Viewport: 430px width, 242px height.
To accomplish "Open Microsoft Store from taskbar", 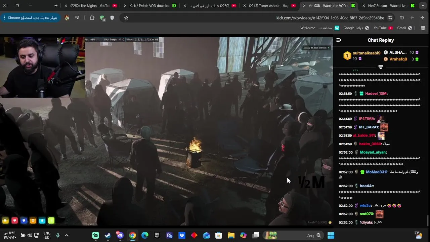I will [x=219, y=235].
